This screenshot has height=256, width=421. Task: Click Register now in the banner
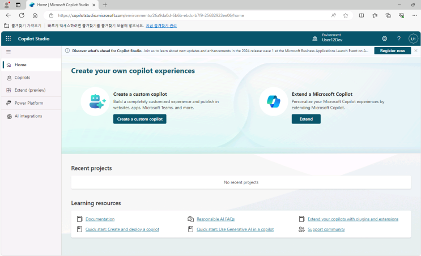393,51
